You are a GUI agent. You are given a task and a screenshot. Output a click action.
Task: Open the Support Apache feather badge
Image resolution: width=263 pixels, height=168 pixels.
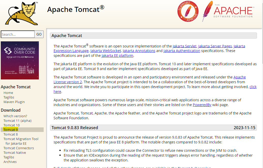[x=188, y=11]
